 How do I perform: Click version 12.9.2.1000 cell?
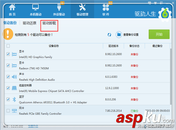click(x=112, y=88)
